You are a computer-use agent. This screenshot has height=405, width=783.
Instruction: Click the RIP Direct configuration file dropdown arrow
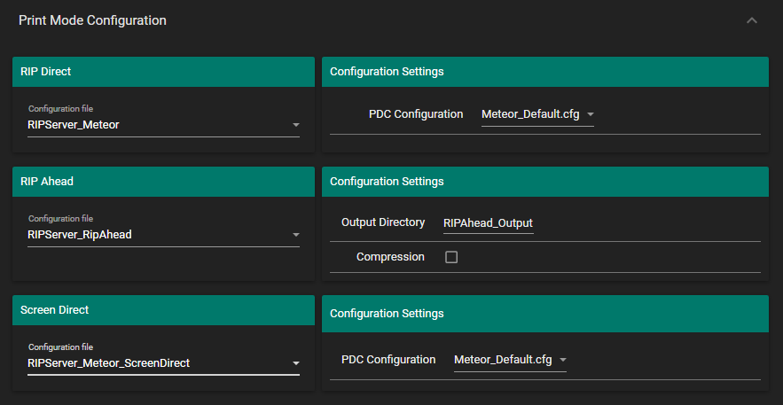click(x=295, y=125)
